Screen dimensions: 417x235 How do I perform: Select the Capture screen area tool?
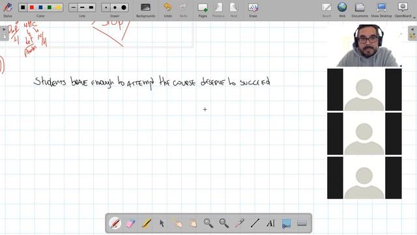(x=286, y=223)
